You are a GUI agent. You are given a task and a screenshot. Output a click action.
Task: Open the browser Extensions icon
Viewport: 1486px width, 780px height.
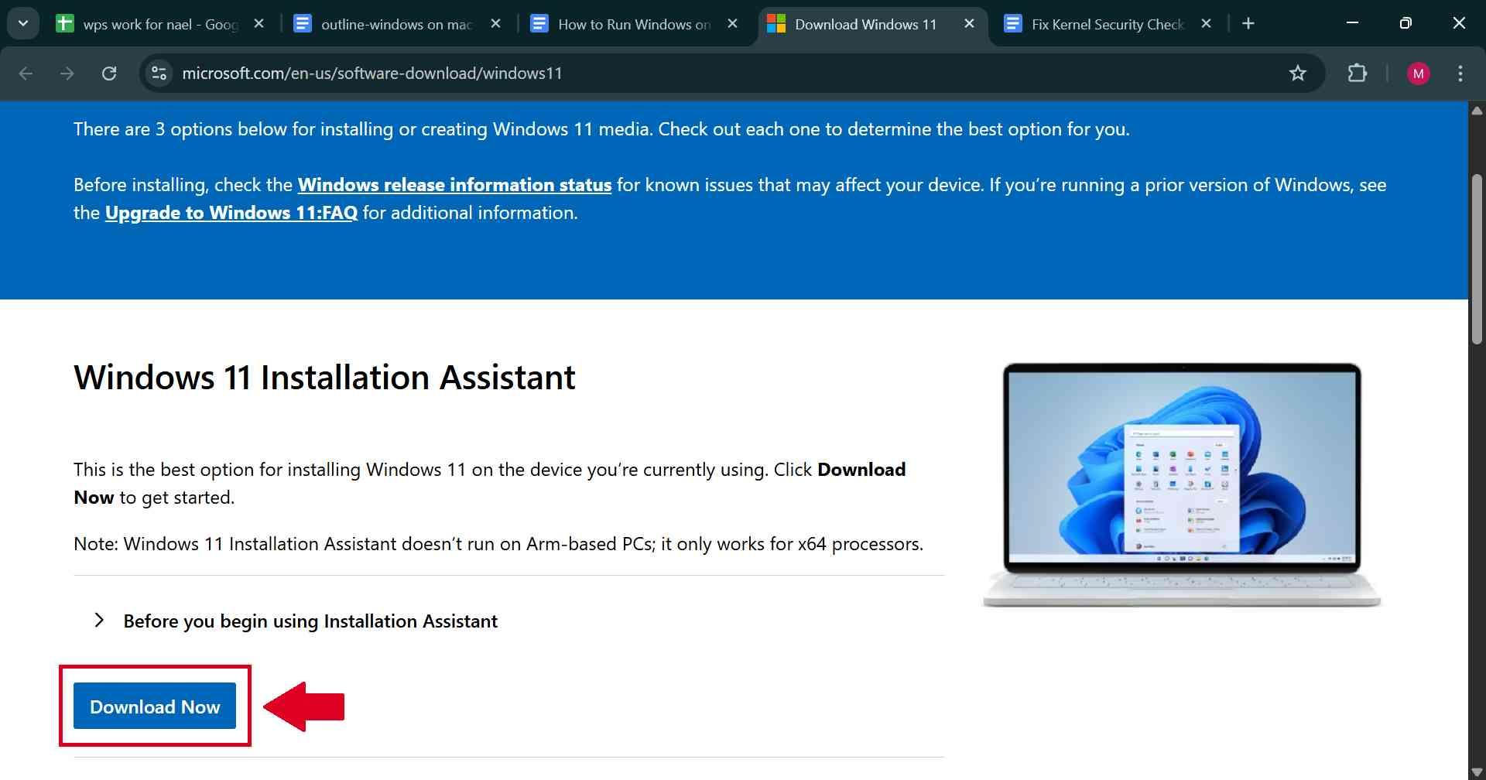[1357, 73]
